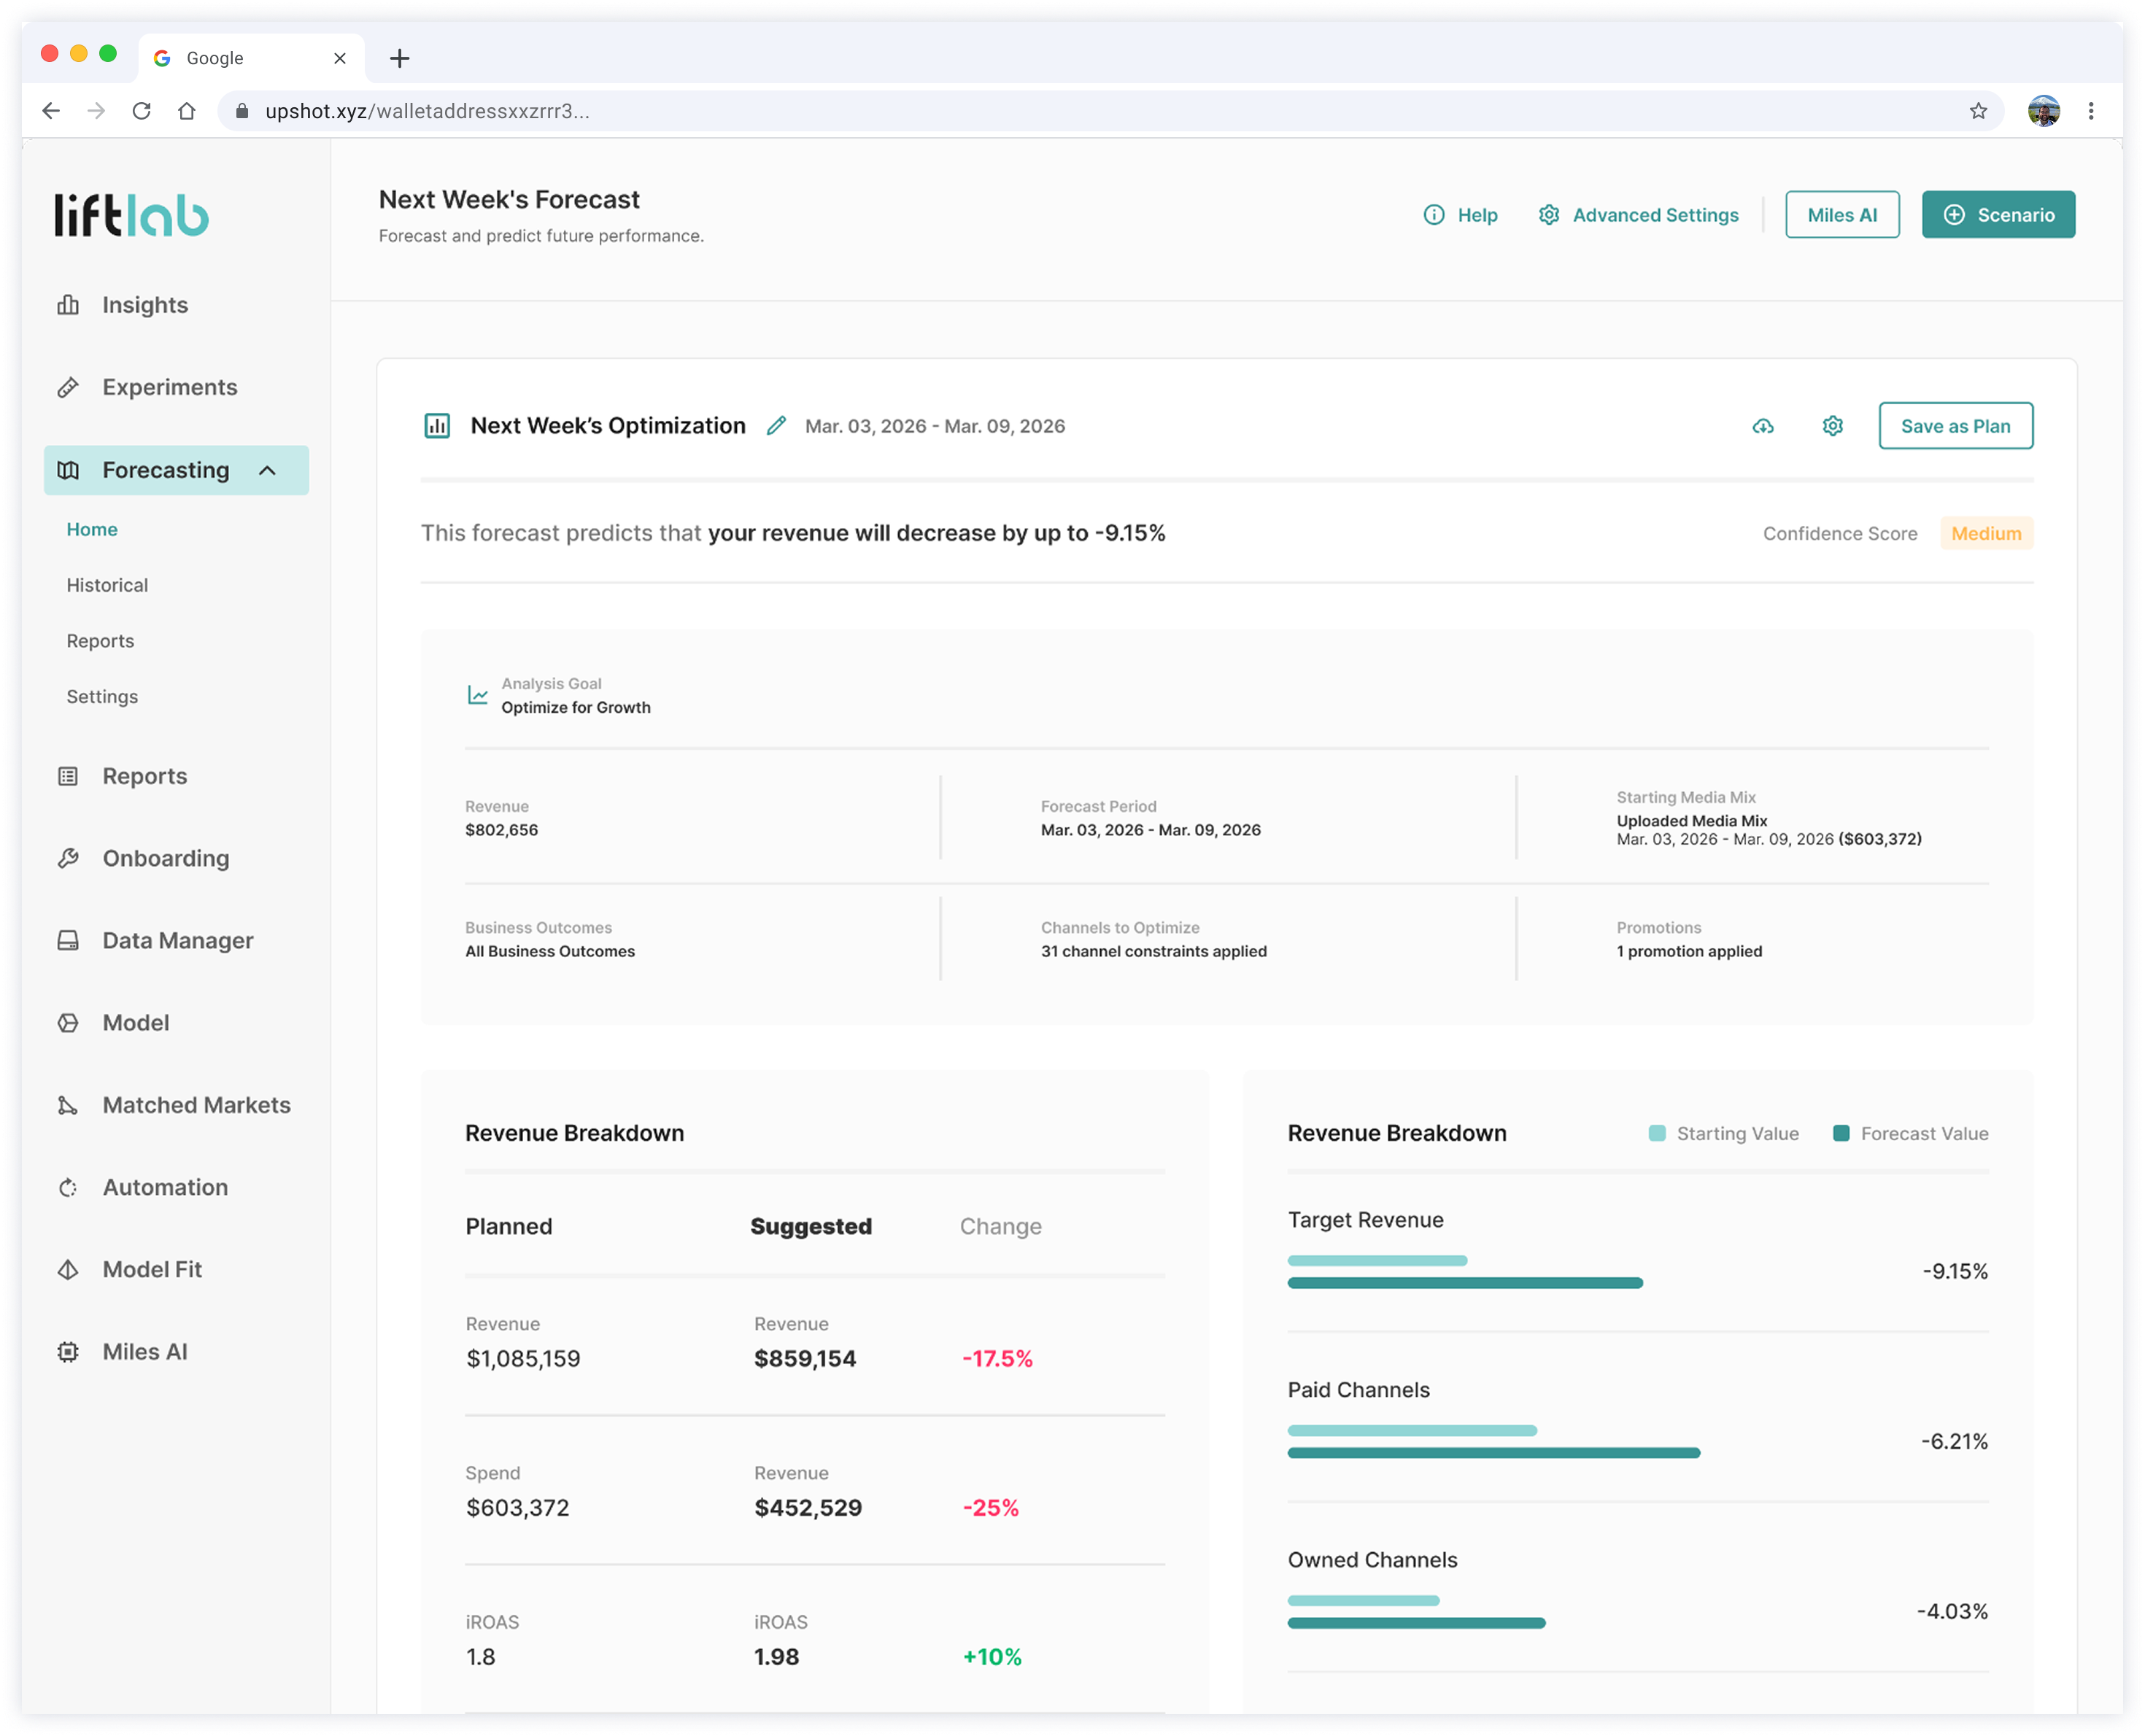The height and width of the screenshot is (1736, 2145).
Task: Open Reports submenu under Forecasting
Action: coord(100,641)
